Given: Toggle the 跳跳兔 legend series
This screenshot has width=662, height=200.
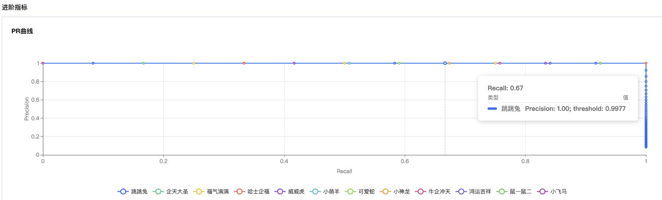Looking at the screenshot, I should [x=132, y=191].
